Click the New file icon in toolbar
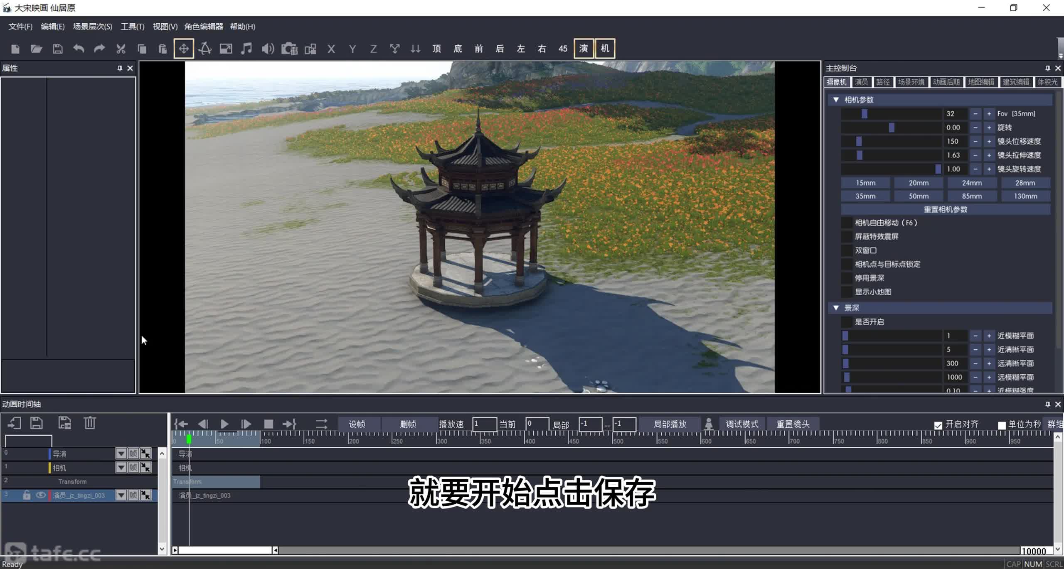Image resolution: width=1064 pixels, height=569 pixels. [15, 49]
